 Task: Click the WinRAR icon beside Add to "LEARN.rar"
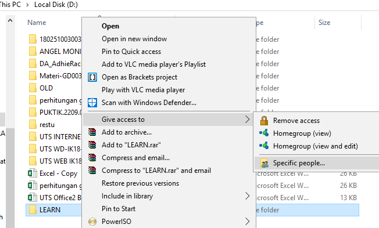92,145
